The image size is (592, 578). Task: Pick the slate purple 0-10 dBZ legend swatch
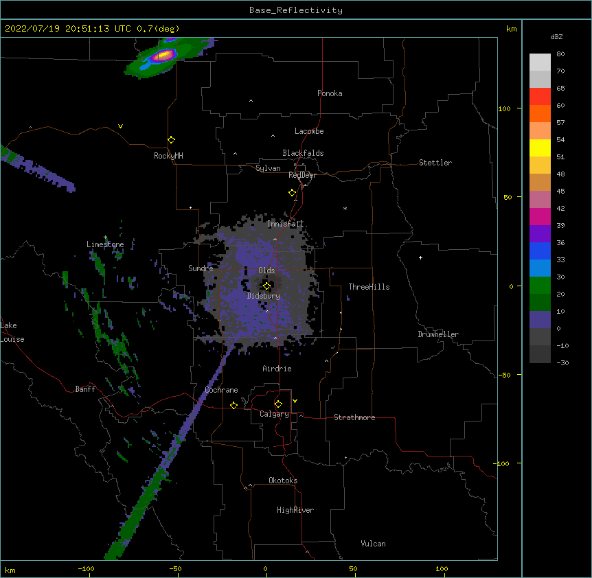point(540,320)
